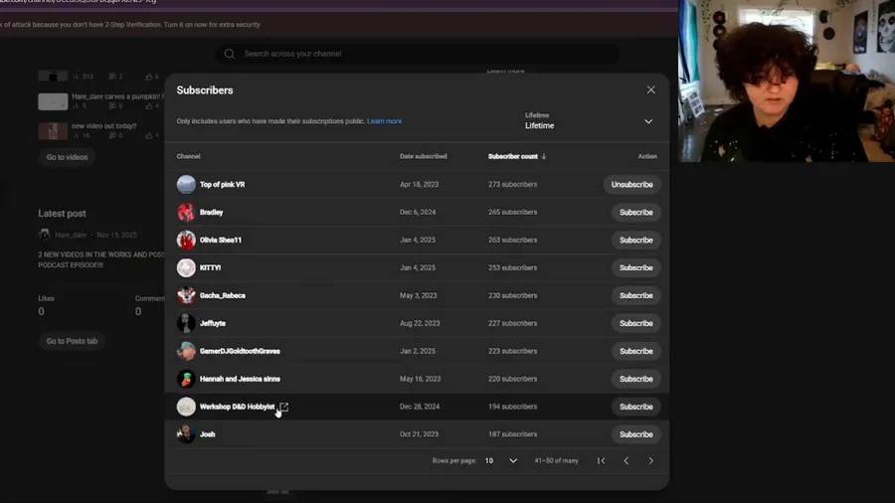Screen dimensions: 895x503
Task: Click the channel search input field
Action: pyautogui.click(x=418, y=54)
